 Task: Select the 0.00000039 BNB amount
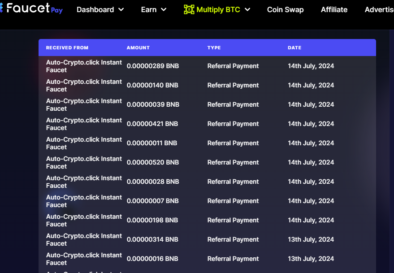(x=153, y=104)
